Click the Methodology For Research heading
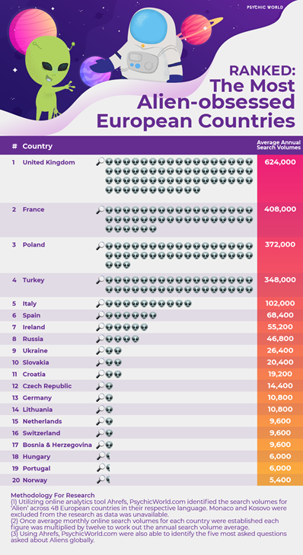The width and height of the screenshot is (303, 555). (53, 495)
